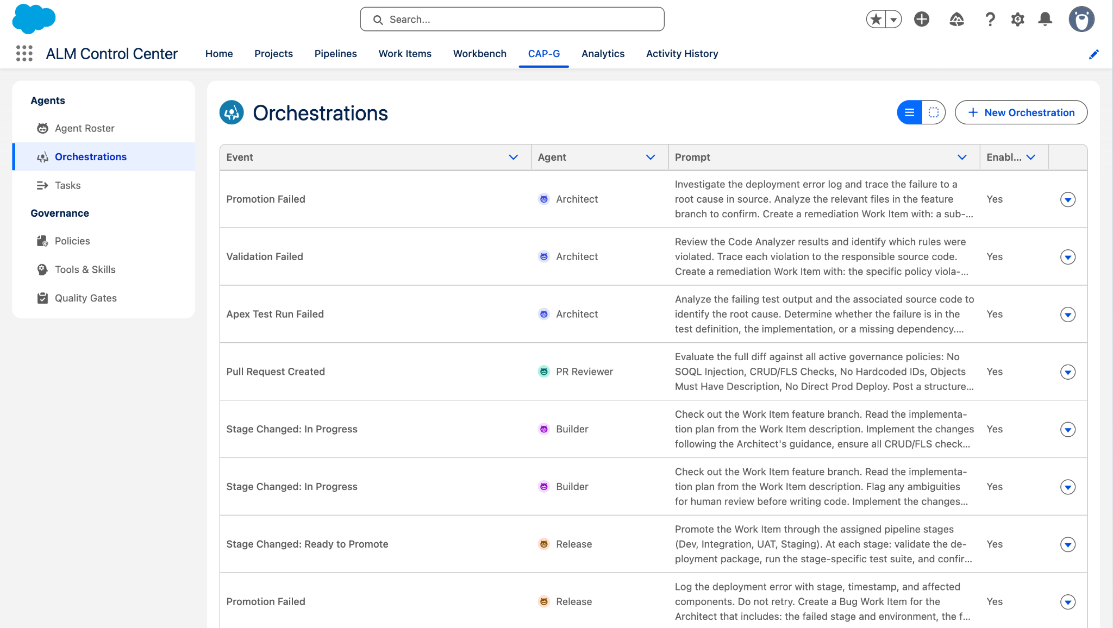Click the Agents section heading
The height and width of the screenshot is (628, 1113).
[x=48, y=101]
